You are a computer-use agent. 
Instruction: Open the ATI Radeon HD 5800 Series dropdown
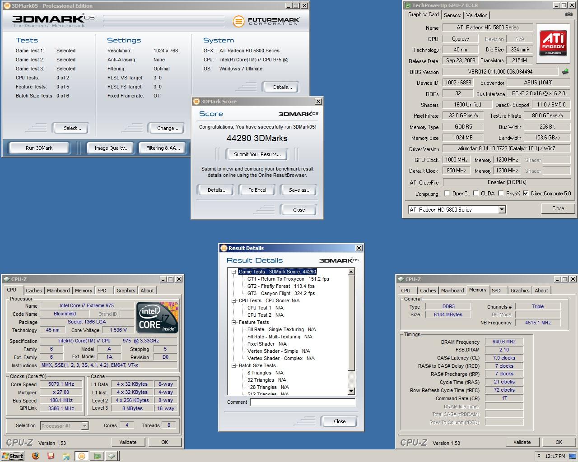point(502,209)
